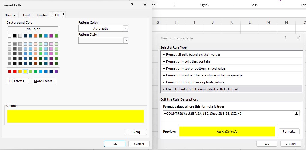This screenshot has height=150, width=306.
Task: Collapse dialog using the formula box arrow icon
Action: click(297, 113)
